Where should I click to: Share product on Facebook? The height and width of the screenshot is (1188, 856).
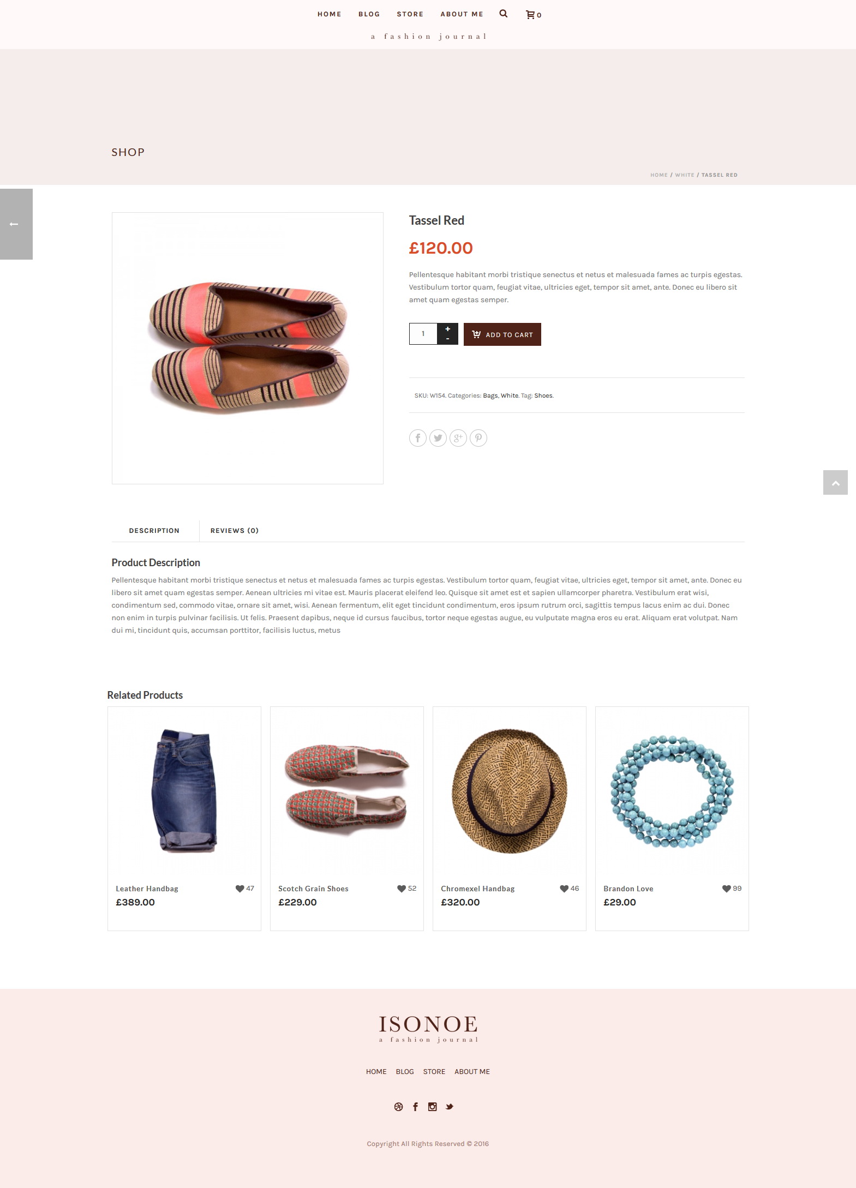tap(418, 438)
